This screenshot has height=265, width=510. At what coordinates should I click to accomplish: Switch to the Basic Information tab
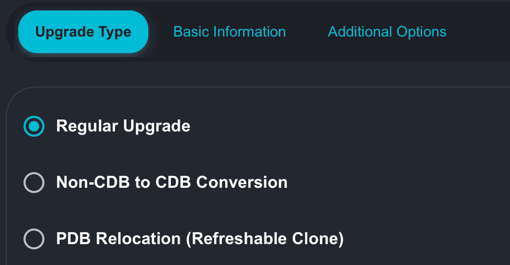pos(229,32)
